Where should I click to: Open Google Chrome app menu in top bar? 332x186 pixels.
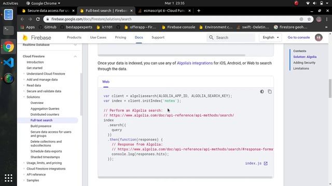(x=43, y=3)
